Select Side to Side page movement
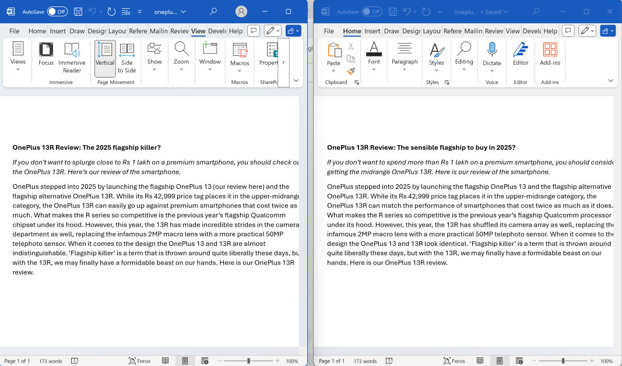622x366 pixels. pyautogui.click(x=127, y=58)
